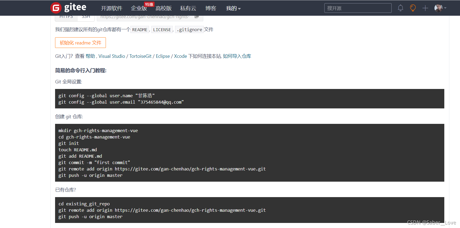This screenshot has height=228, width=460.
Task: Click the plus create icon
Action: point(425,8)
